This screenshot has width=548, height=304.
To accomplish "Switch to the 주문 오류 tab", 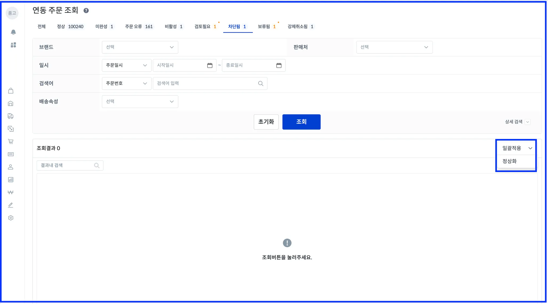I will (x=139, y=26).
